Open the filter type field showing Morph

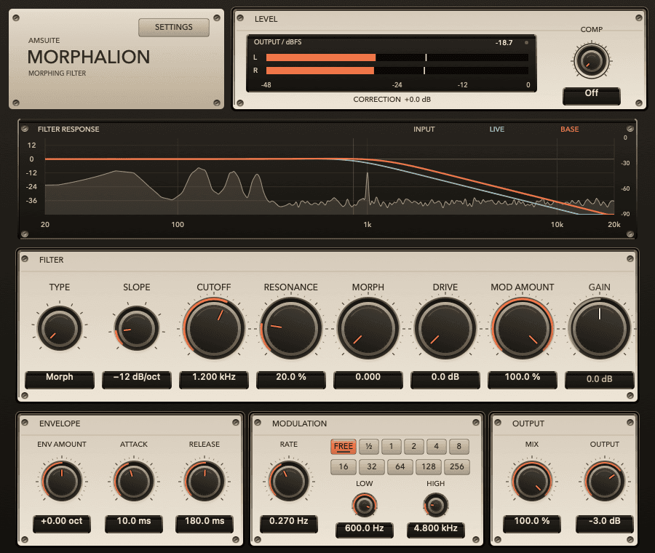click(60, 379)
